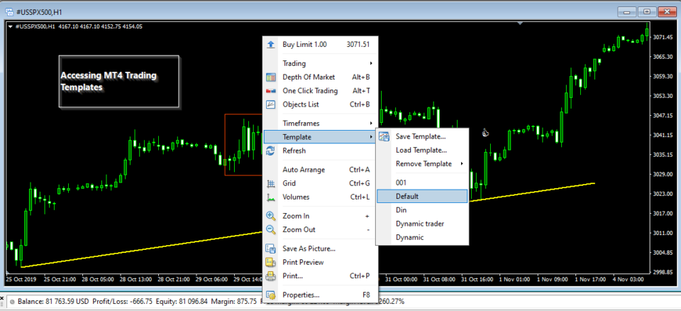Open Depth Of Market
The image size is (681, 311).
[x=320, y=77]
